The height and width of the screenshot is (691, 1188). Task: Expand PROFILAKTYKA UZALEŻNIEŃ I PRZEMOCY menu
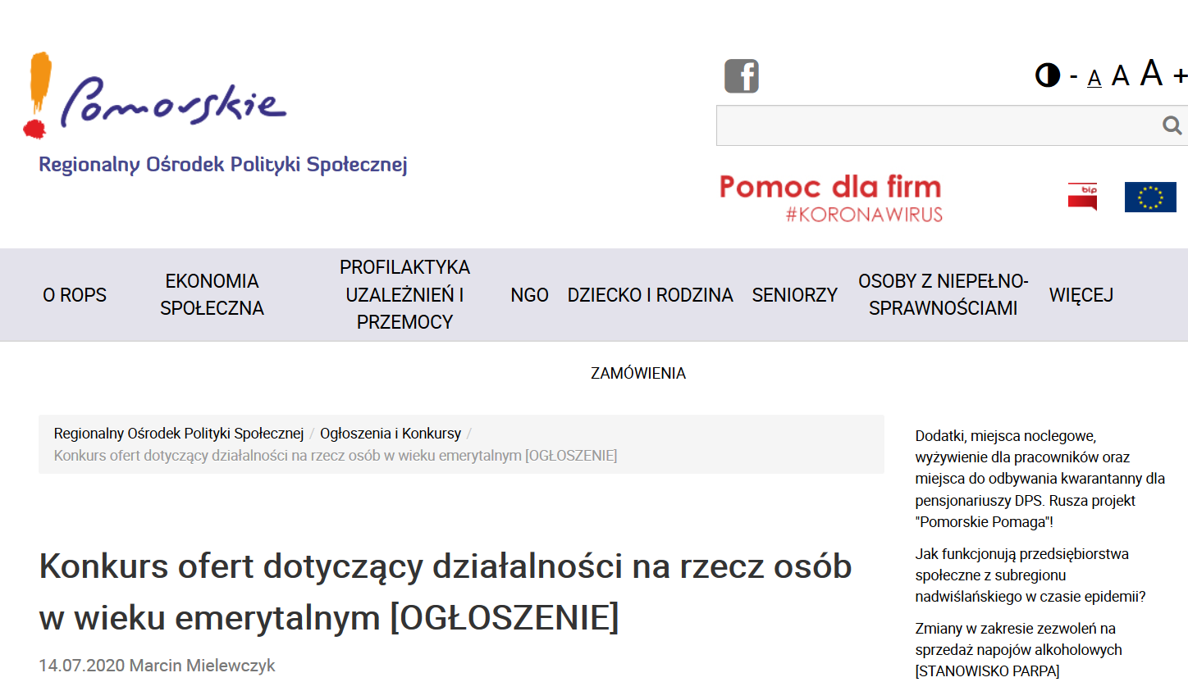(x=404, y=295)
